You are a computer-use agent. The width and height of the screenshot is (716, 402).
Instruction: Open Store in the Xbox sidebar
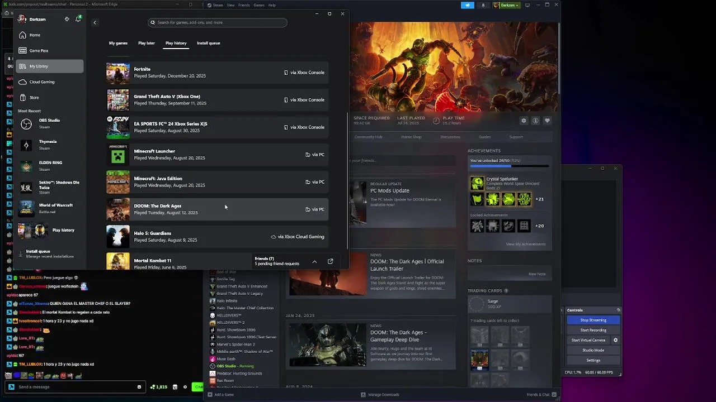(50, 97)
